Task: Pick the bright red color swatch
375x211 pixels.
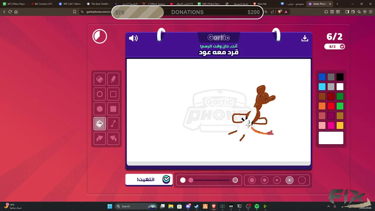Action: pos(331,106)
